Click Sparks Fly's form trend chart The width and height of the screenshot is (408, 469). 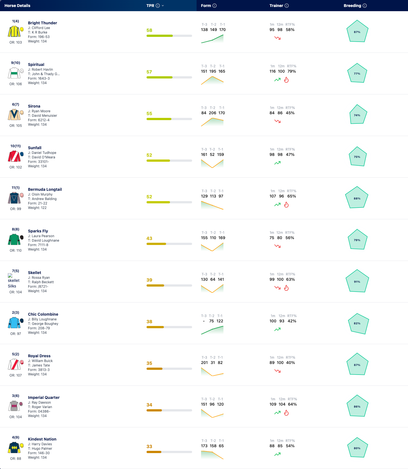click(212, 247)
